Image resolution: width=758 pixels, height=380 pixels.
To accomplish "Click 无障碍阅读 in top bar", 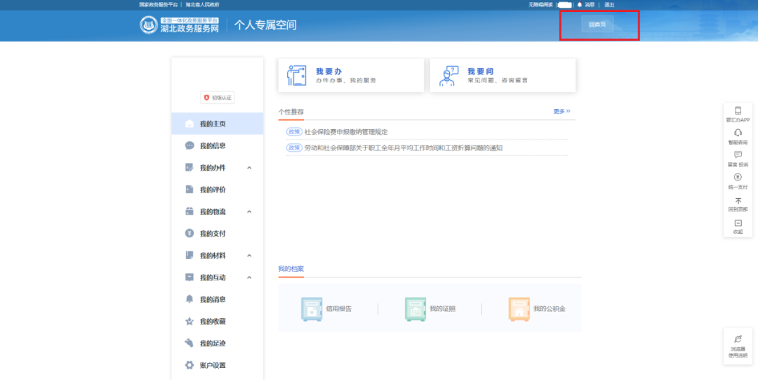I will click(540, 4).
